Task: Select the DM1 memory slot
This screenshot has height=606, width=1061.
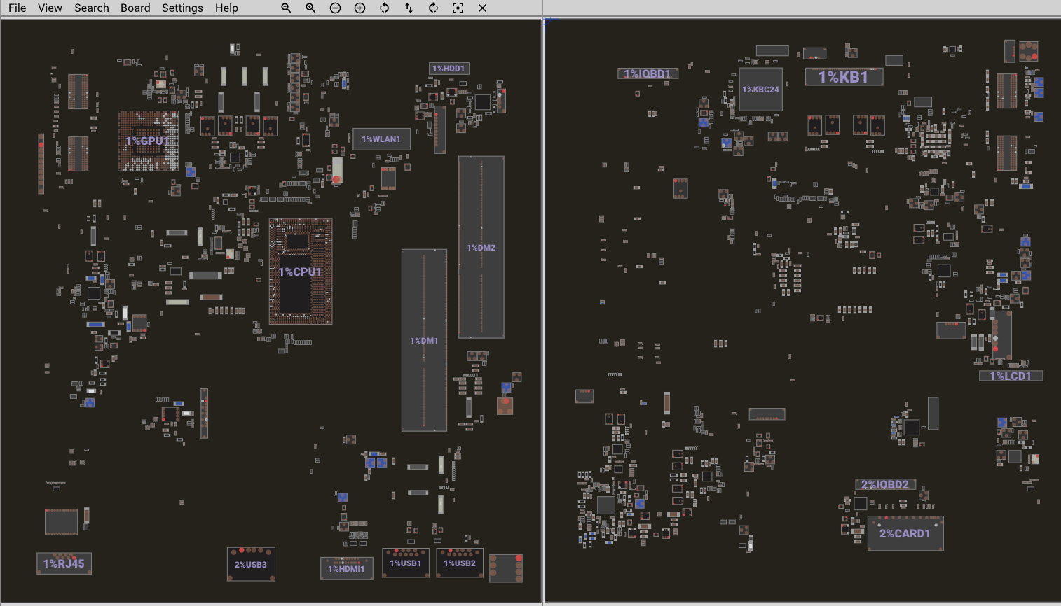Action: pyautogui.click(x=424, y=340)
